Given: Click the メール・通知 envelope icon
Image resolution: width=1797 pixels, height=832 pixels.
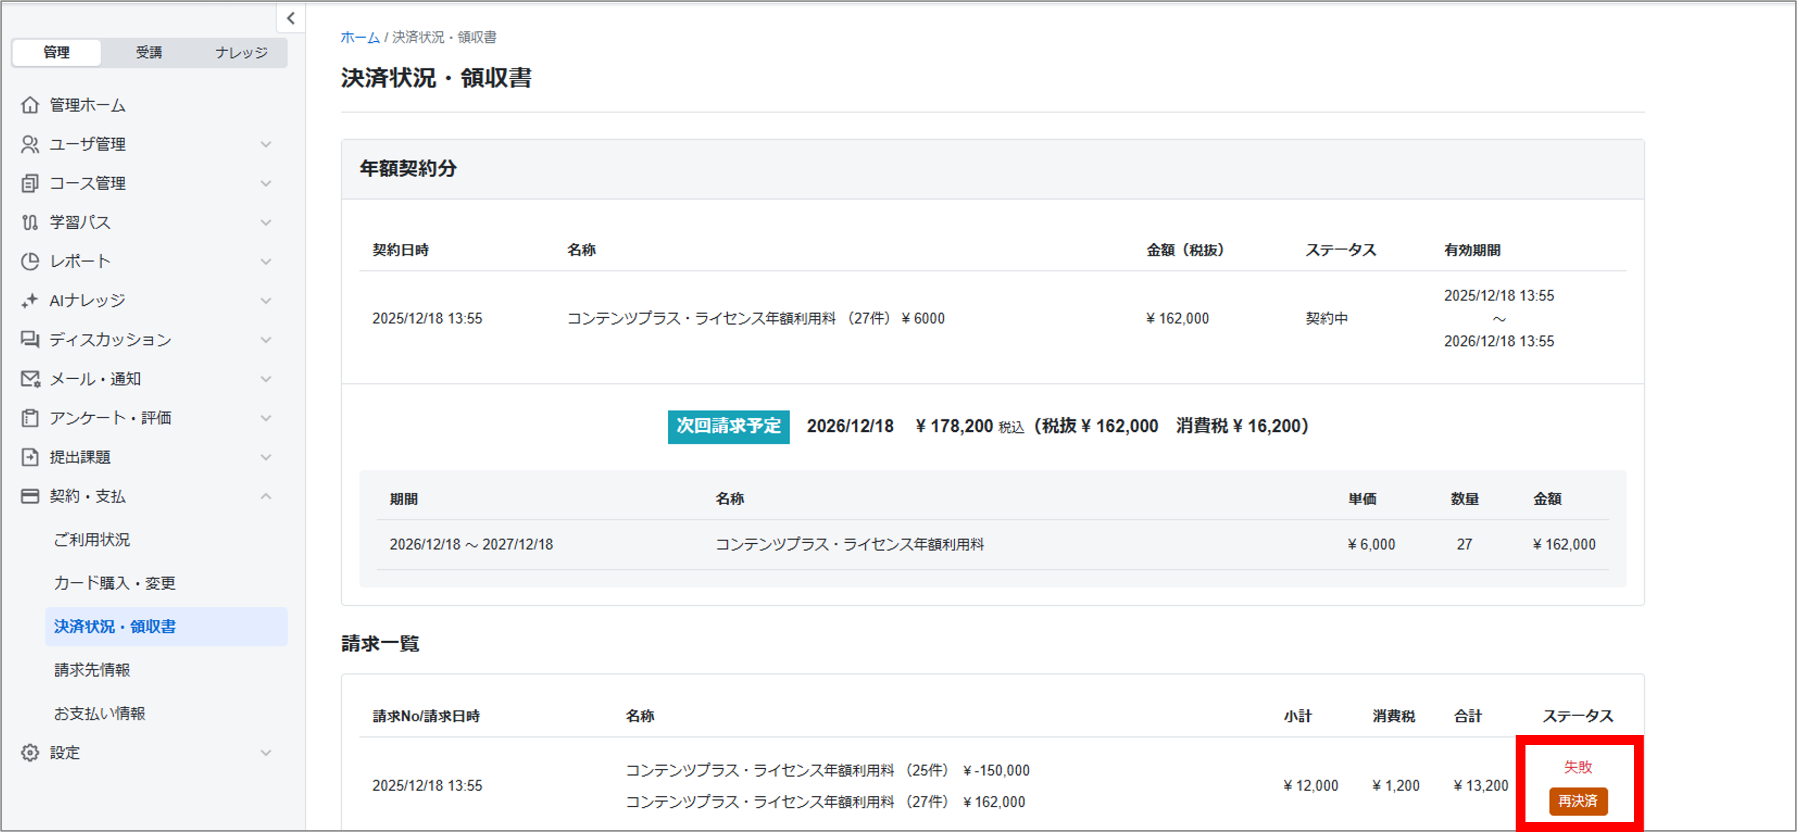Looking at the screenshot, I should point(29,378).
